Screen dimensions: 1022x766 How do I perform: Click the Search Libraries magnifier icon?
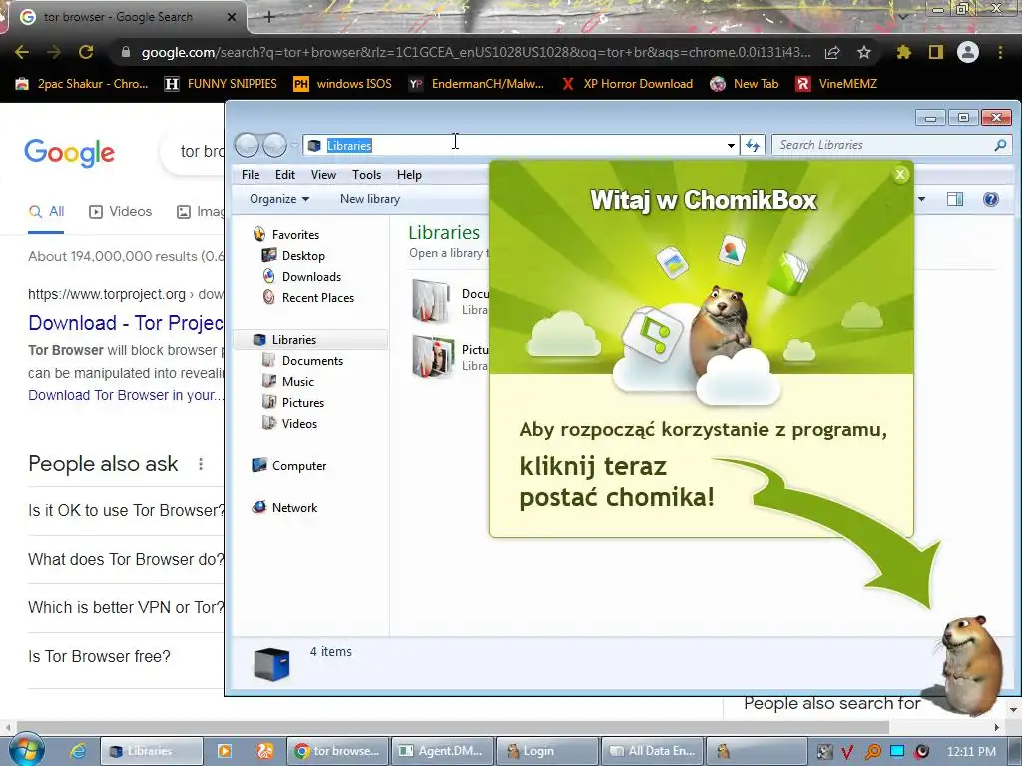tap(1000, 145)
